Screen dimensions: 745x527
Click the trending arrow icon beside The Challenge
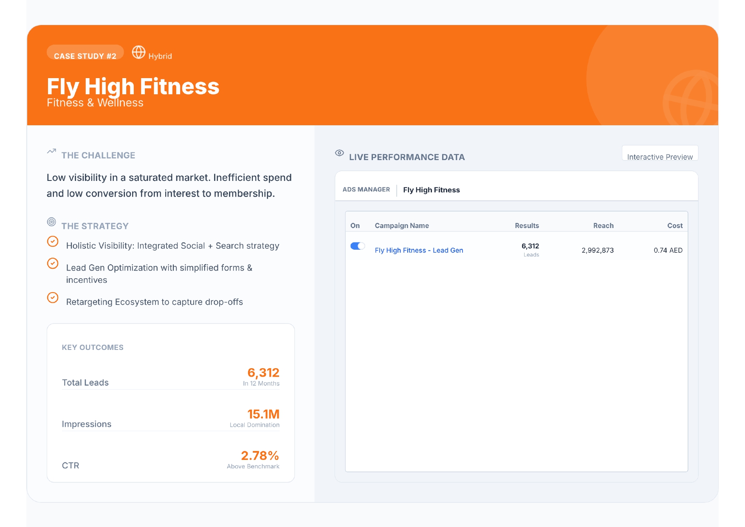(51, 151)
